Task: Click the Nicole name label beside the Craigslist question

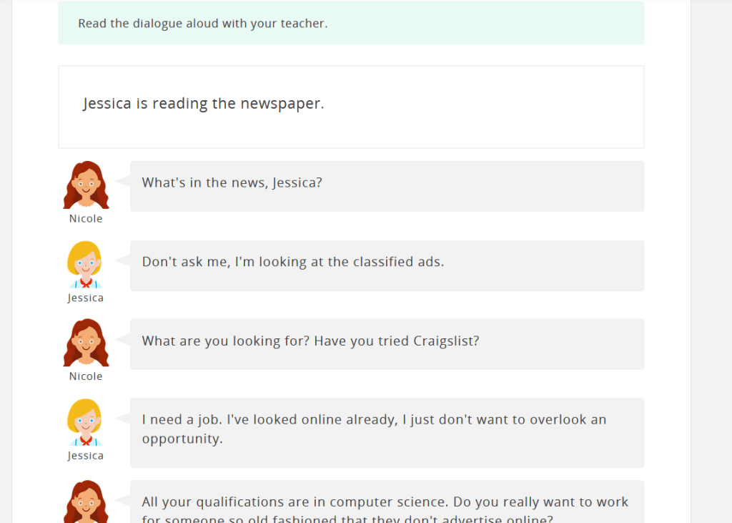Action: (x=86, y=376)
